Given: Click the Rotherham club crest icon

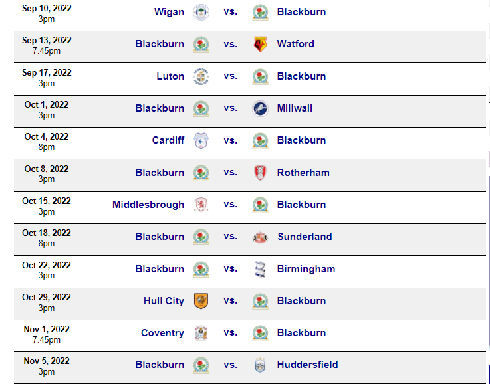Looking at the screenshot, I should click(260, 173).
